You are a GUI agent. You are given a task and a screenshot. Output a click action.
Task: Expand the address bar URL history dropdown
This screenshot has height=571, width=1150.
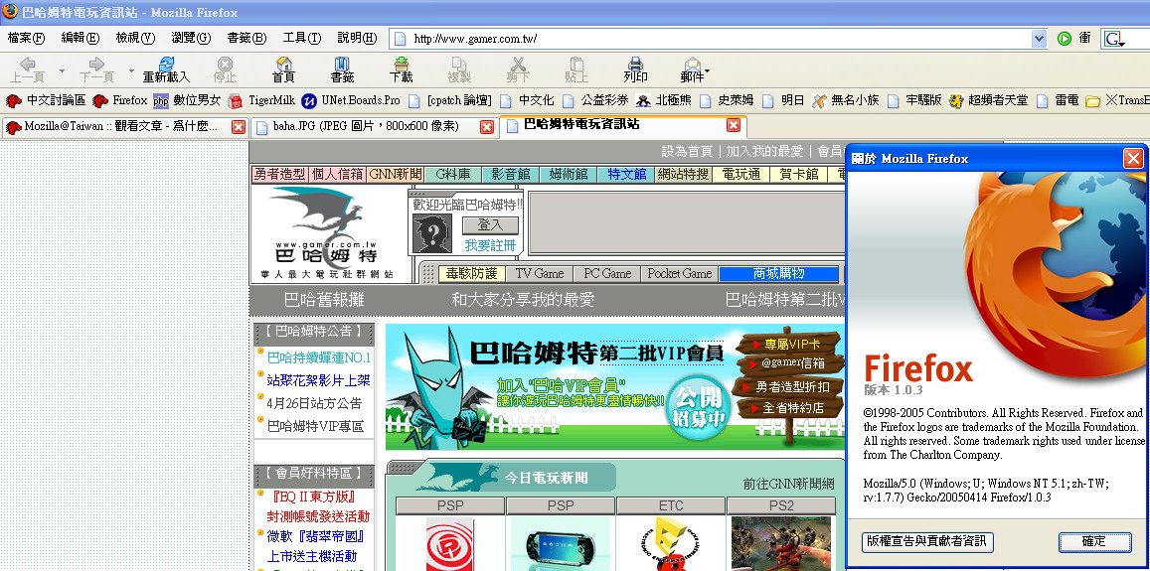point(1039,39)
